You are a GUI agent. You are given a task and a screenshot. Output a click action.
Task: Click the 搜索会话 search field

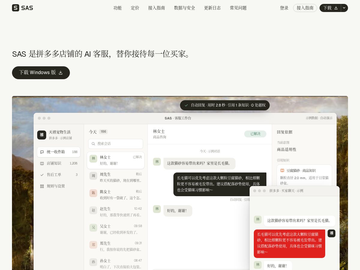point(115,144)
